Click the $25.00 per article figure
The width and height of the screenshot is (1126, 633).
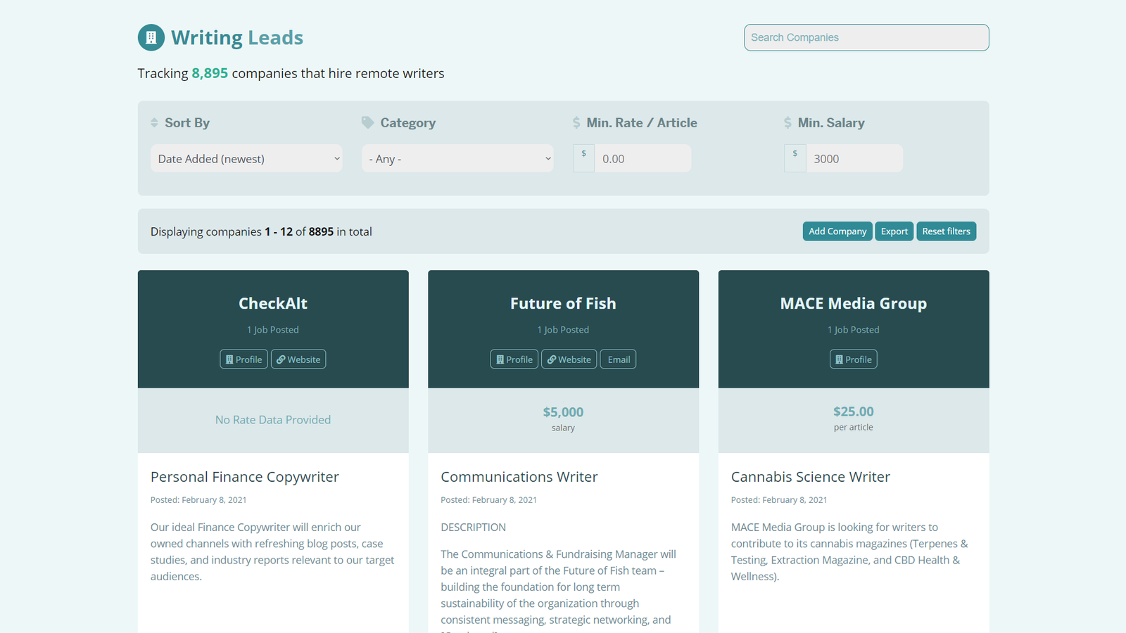(x=854, y=411)
